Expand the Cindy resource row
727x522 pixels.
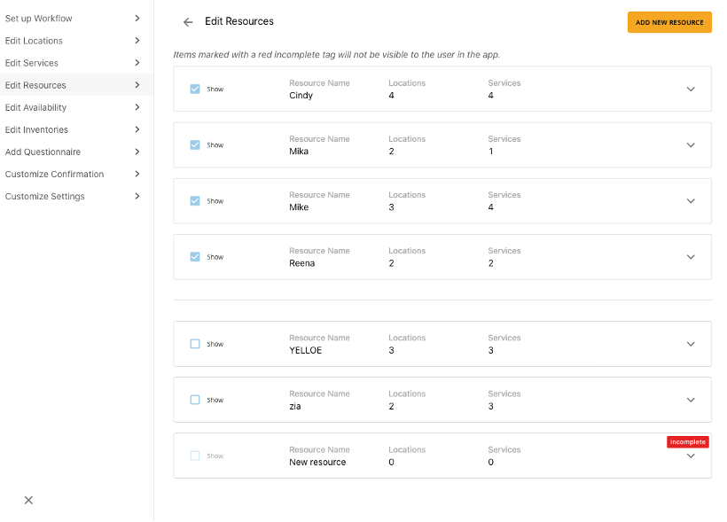(691, 89)
